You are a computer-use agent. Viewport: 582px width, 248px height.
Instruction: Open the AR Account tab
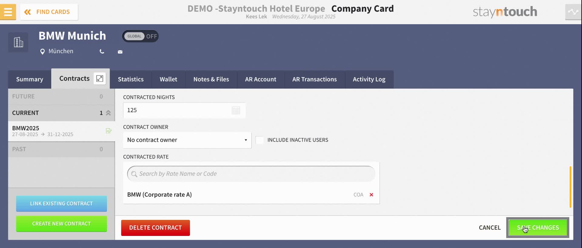click(x=261, y=79)
